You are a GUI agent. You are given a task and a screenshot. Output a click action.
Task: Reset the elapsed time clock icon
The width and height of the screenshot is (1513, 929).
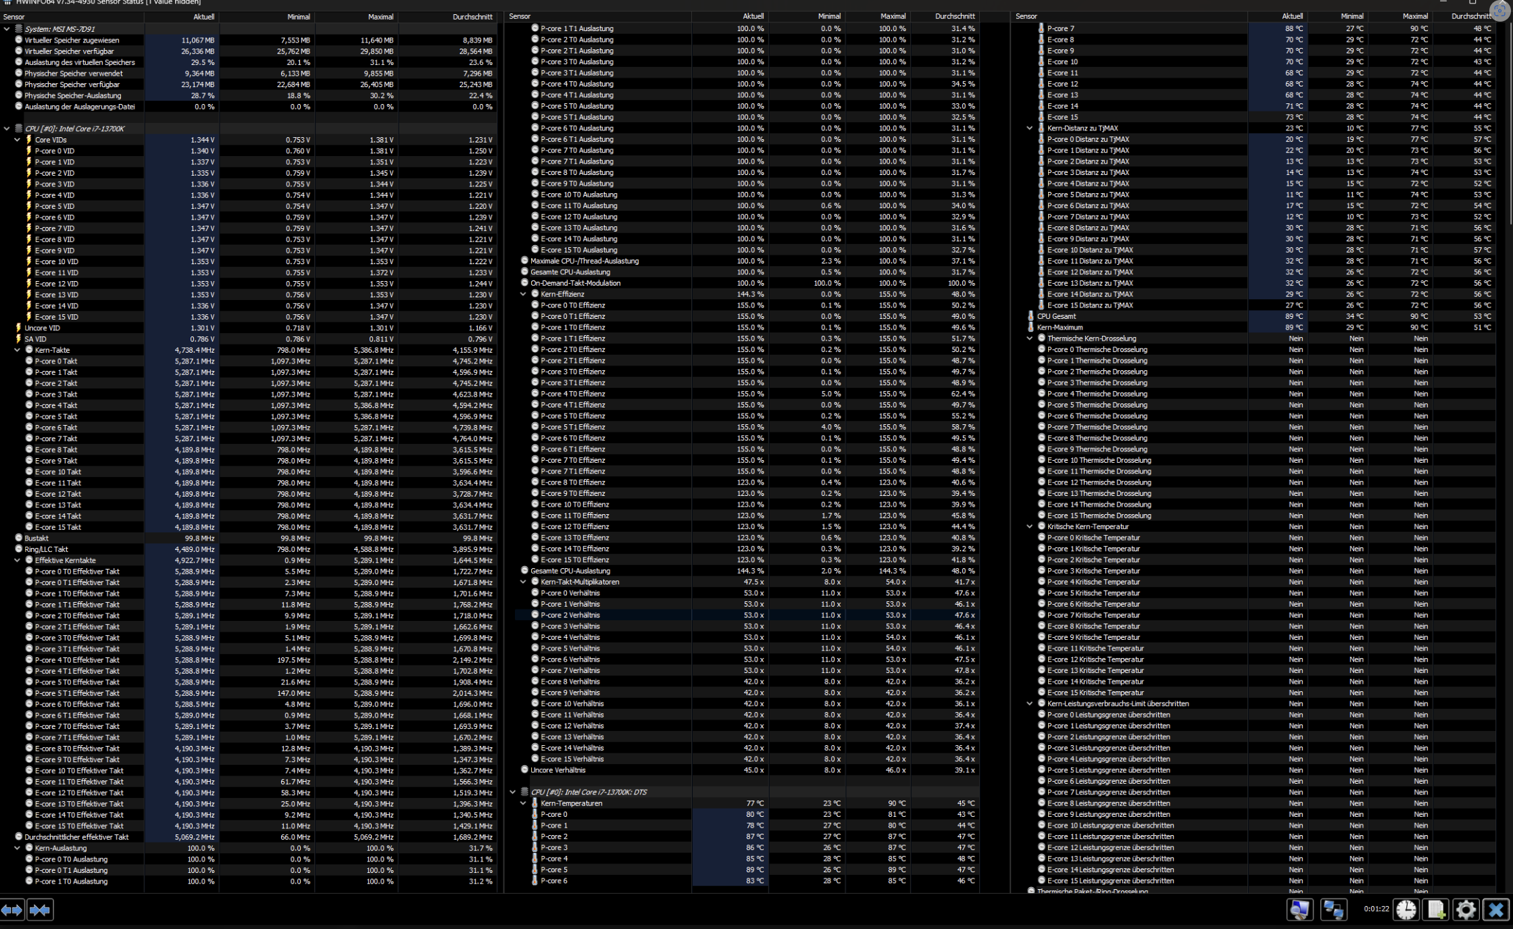1406,909
